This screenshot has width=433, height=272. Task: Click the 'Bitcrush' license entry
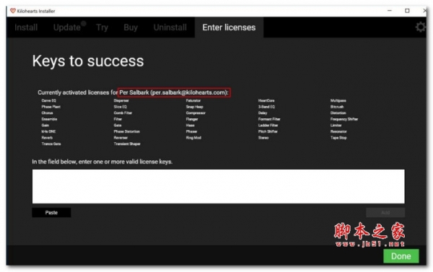point(337,107)
